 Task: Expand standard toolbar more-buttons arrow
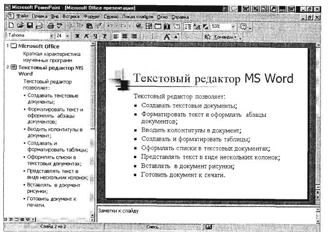point(250,27)
